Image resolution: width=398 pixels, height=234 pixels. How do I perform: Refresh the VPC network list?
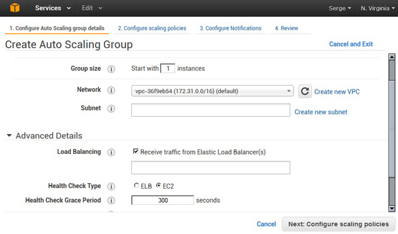tap(305, 91)
